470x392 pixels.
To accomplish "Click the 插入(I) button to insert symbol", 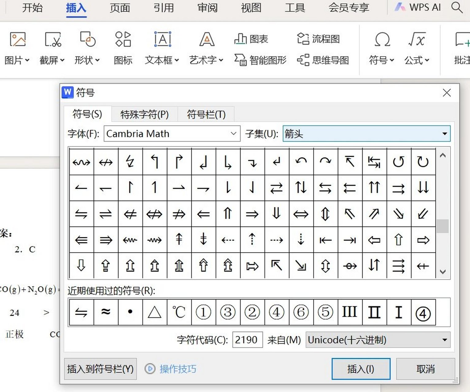I will point(361,369).
